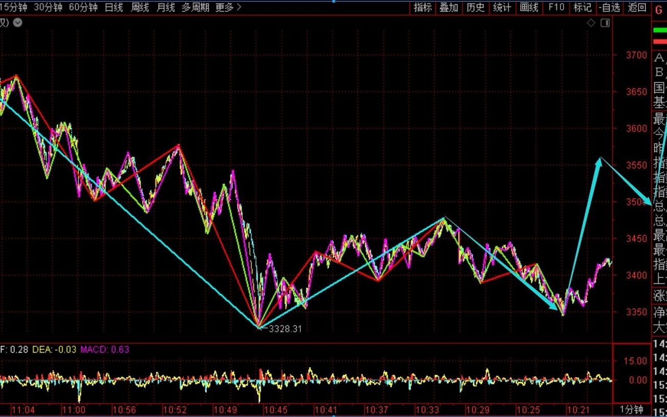Click the 标记 mark button

point(582,7)
